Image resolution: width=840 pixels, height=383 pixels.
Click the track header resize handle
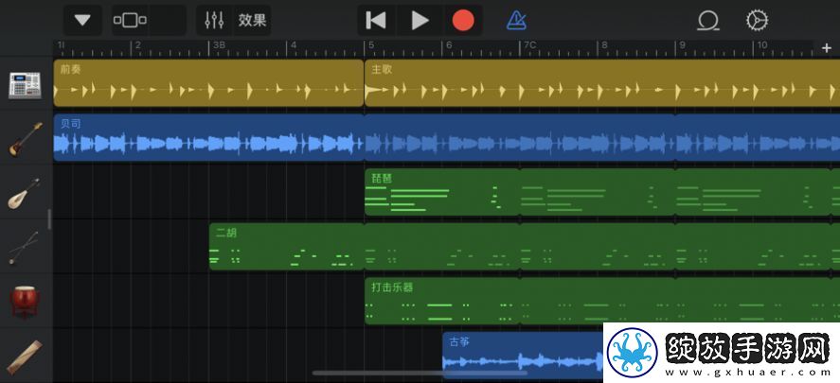coord(49,219)
